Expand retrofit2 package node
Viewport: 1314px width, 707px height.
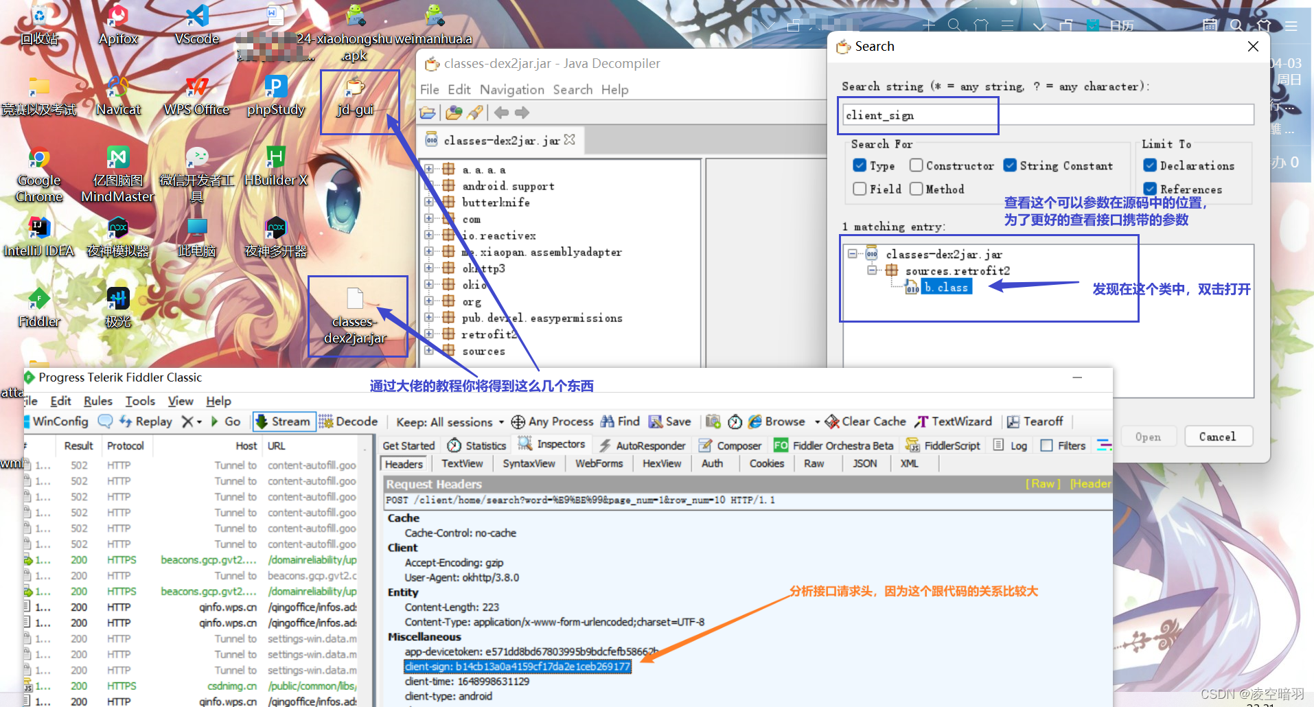429,334
